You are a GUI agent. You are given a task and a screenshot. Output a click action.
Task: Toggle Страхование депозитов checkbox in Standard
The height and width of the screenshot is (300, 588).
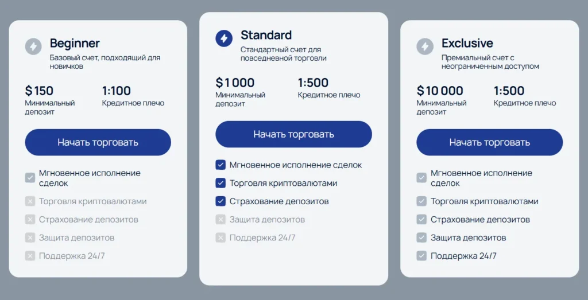coord(220,201)
